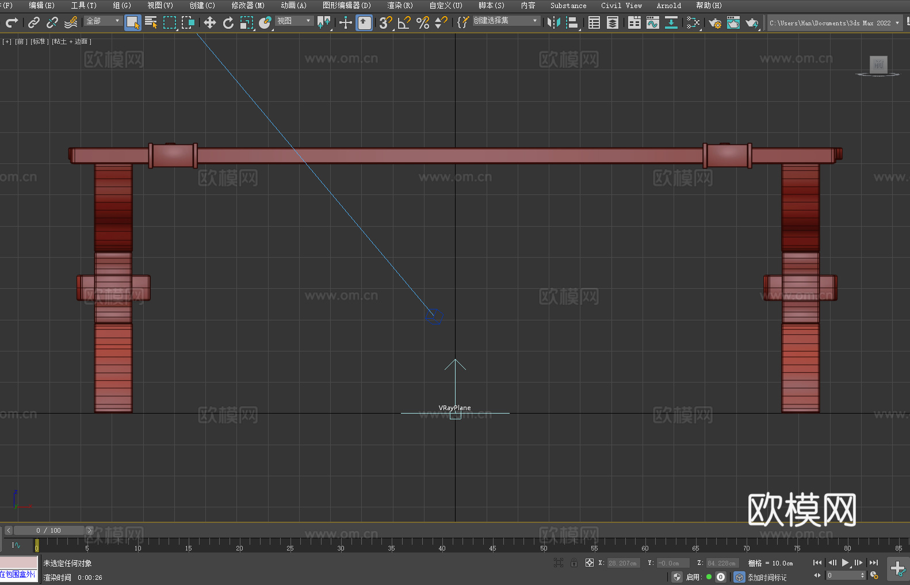Open the Curve Editor
The width and height of the screenshot is (910, 585).
(653, 22)
